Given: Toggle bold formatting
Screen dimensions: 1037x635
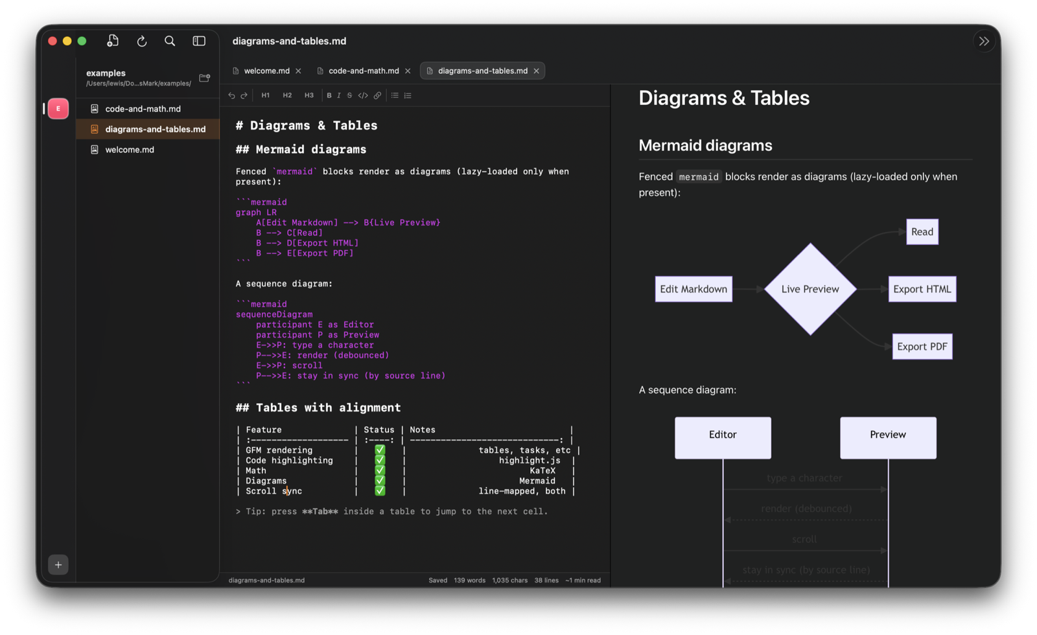Looking at the screenshot, I should pos(329,95).
